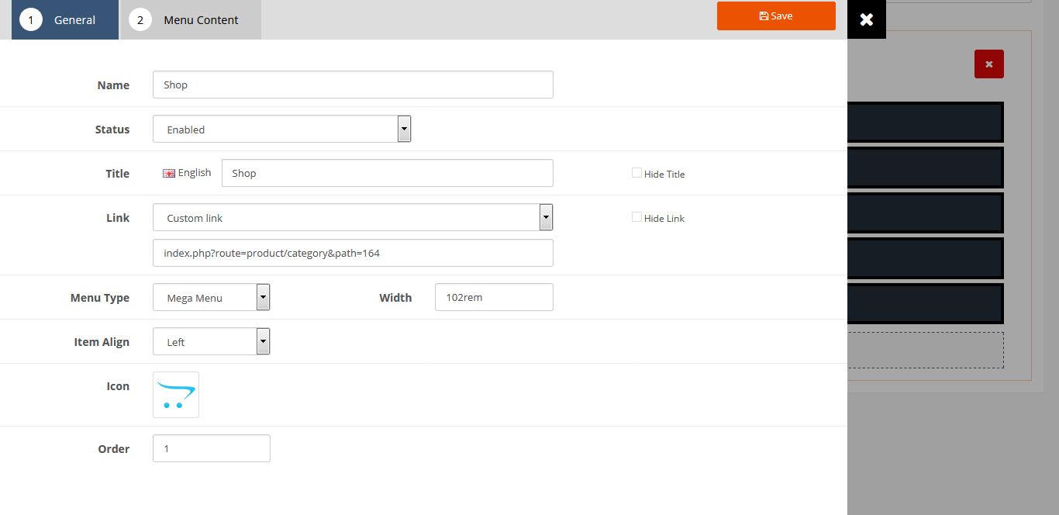
Task: Close the menu editor dialog
Action: tap(867, 19)
